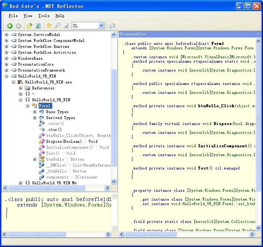Click the components field icon

coord(42,177)
